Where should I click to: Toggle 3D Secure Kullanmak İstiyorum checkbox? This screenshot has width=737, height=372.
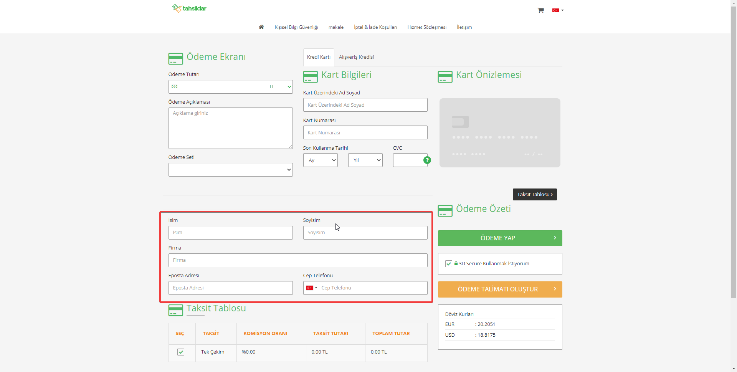[x=448, y=264]
